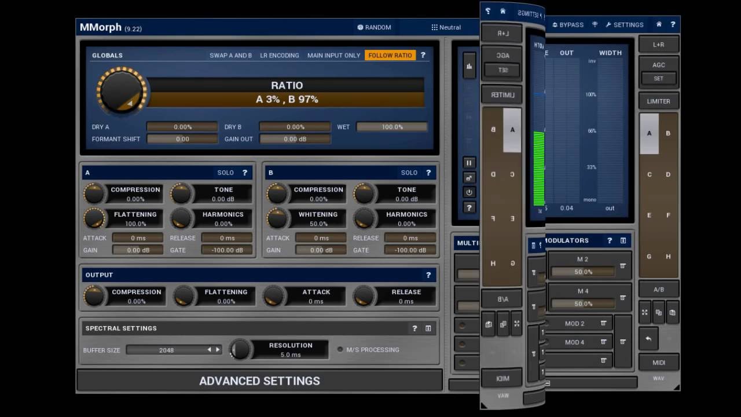
Task: Pause the meters with the pause icon
Action: 469,163
